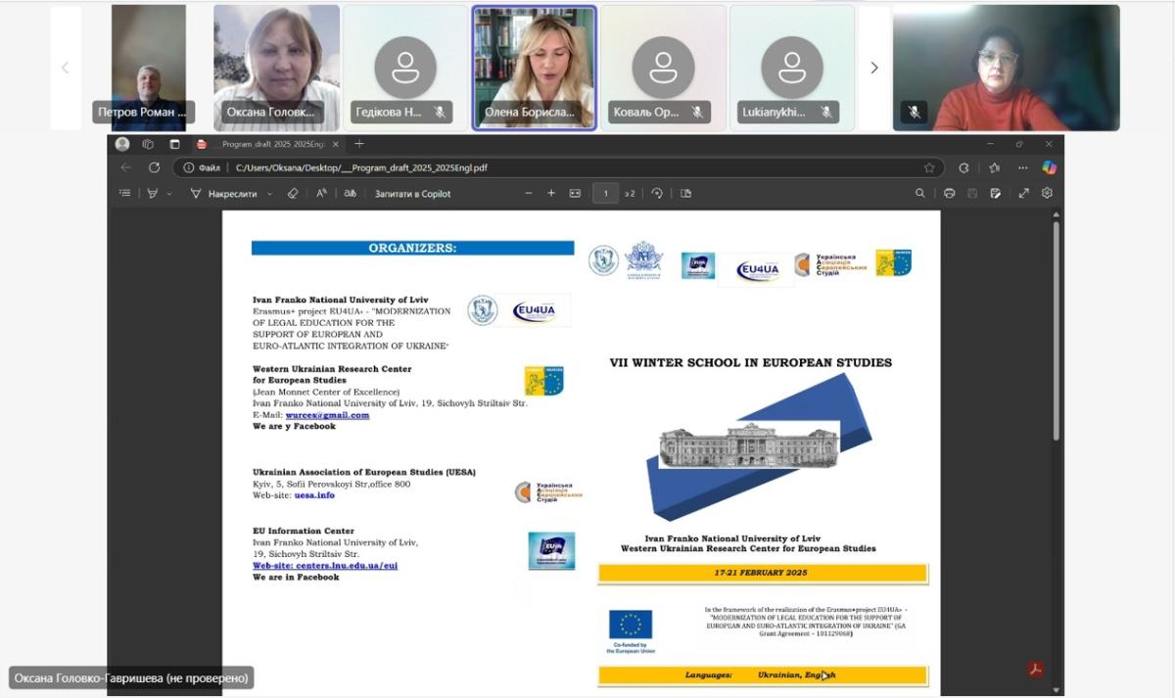Open PDF viewer settings gear

pos(1047,194)
